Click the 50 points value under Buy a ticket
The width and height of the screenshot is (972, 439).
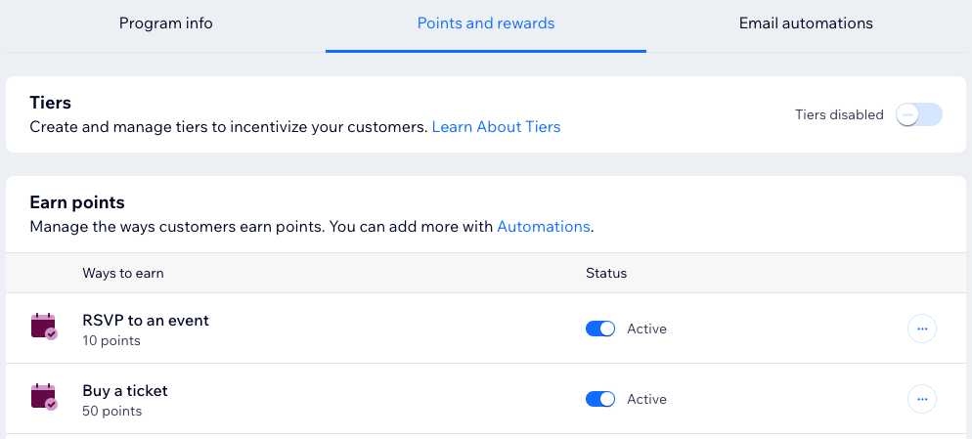(x=111, y=411)
